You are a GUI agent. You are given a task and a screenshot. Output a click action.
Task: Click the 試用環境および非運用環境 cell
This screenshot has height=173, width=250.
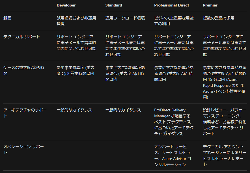(76, 21)
